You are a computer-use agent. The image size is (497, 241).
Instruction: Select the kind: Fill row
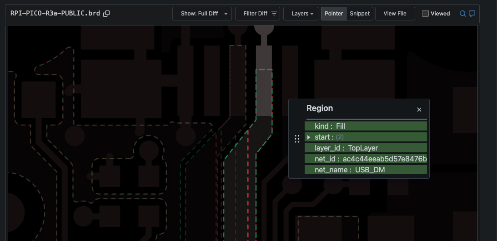[x=366, y=126]
